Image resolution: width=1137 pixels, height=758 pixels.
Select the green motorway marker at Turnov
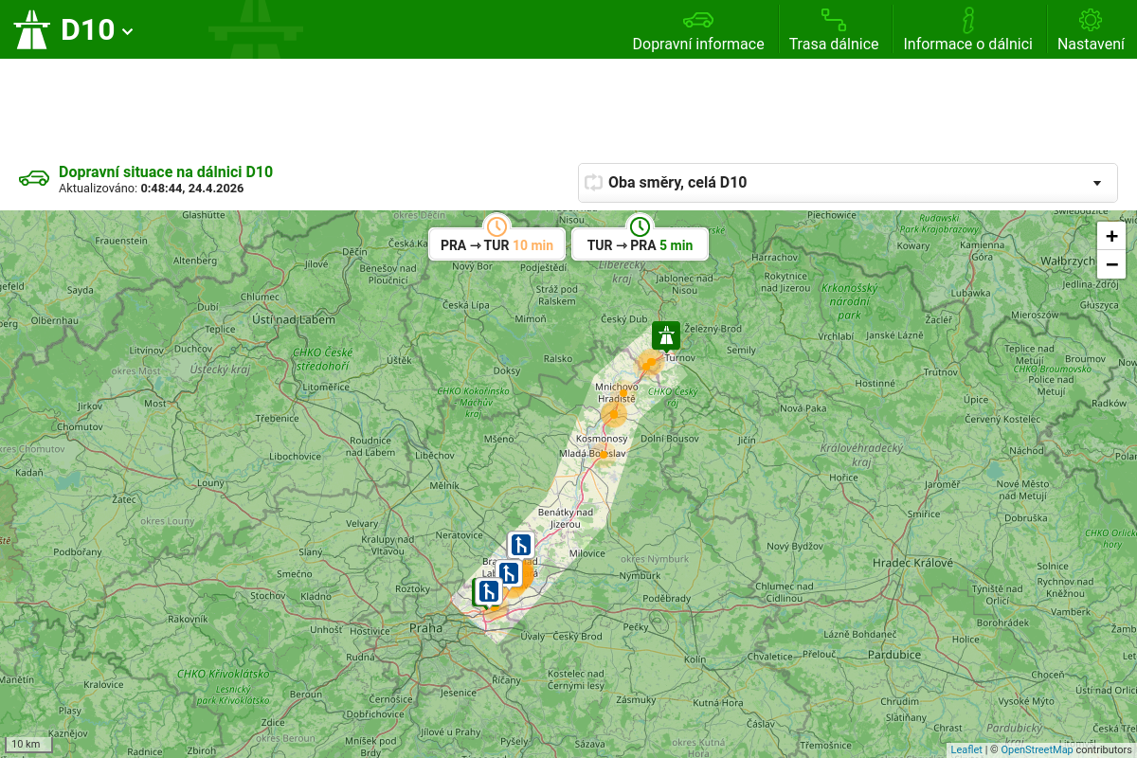[666, 335]
